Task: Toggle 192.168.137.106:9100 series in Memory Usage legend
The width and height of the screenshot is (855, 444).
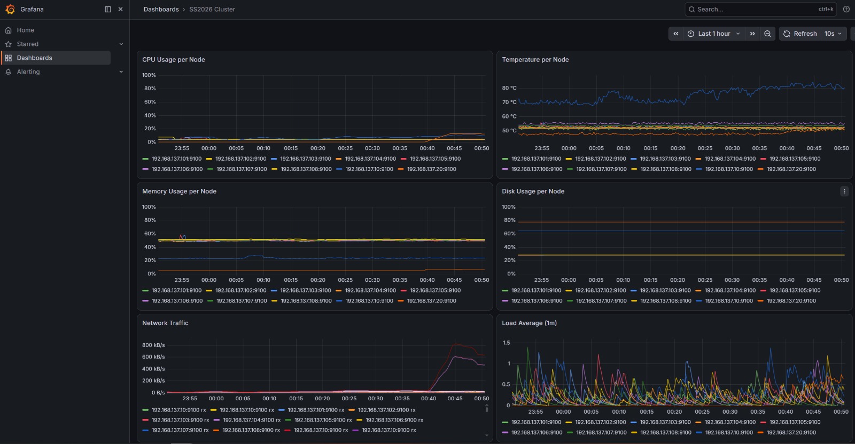Action: tap(177, 301)
